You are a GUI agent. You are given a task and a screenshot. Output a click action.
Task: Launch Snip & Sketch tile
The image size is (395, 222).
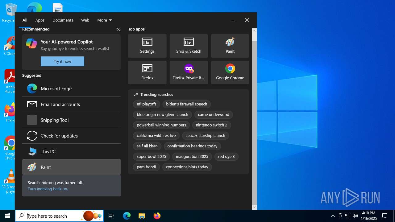pyautogui.click(x=189, y=46)
